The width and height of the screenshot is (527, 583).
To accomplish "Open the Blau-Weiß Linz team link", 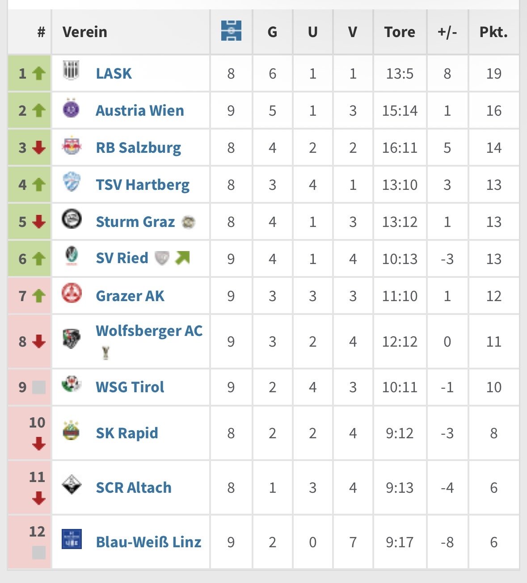I will tap(148, 542).
